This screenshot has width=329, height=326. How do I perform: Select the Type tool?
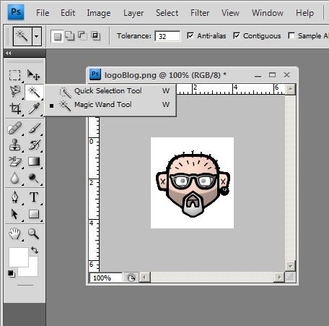[34, 197]
